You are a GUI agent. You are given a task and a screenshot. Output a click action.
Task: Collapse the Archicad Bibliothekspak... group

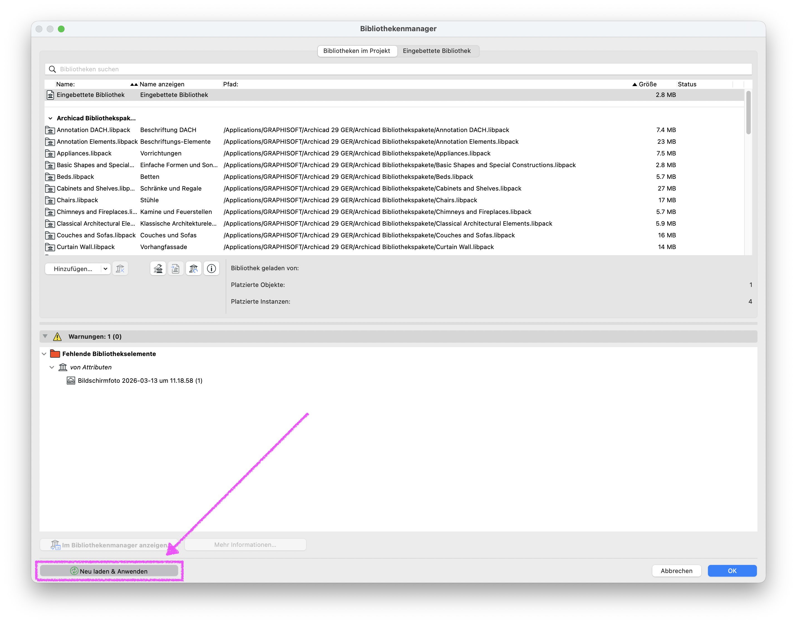[50, 118]
